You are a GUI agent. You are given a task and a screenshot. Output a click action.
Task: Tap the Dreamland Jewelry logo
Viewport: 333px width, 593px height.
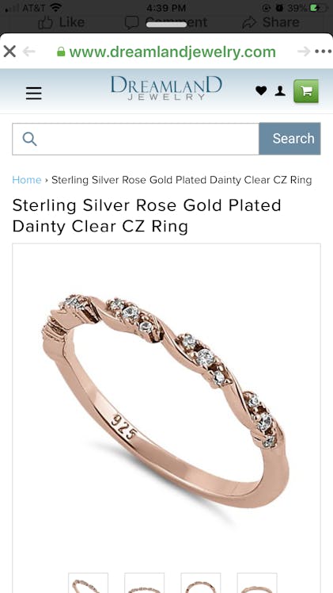[166, 88]
